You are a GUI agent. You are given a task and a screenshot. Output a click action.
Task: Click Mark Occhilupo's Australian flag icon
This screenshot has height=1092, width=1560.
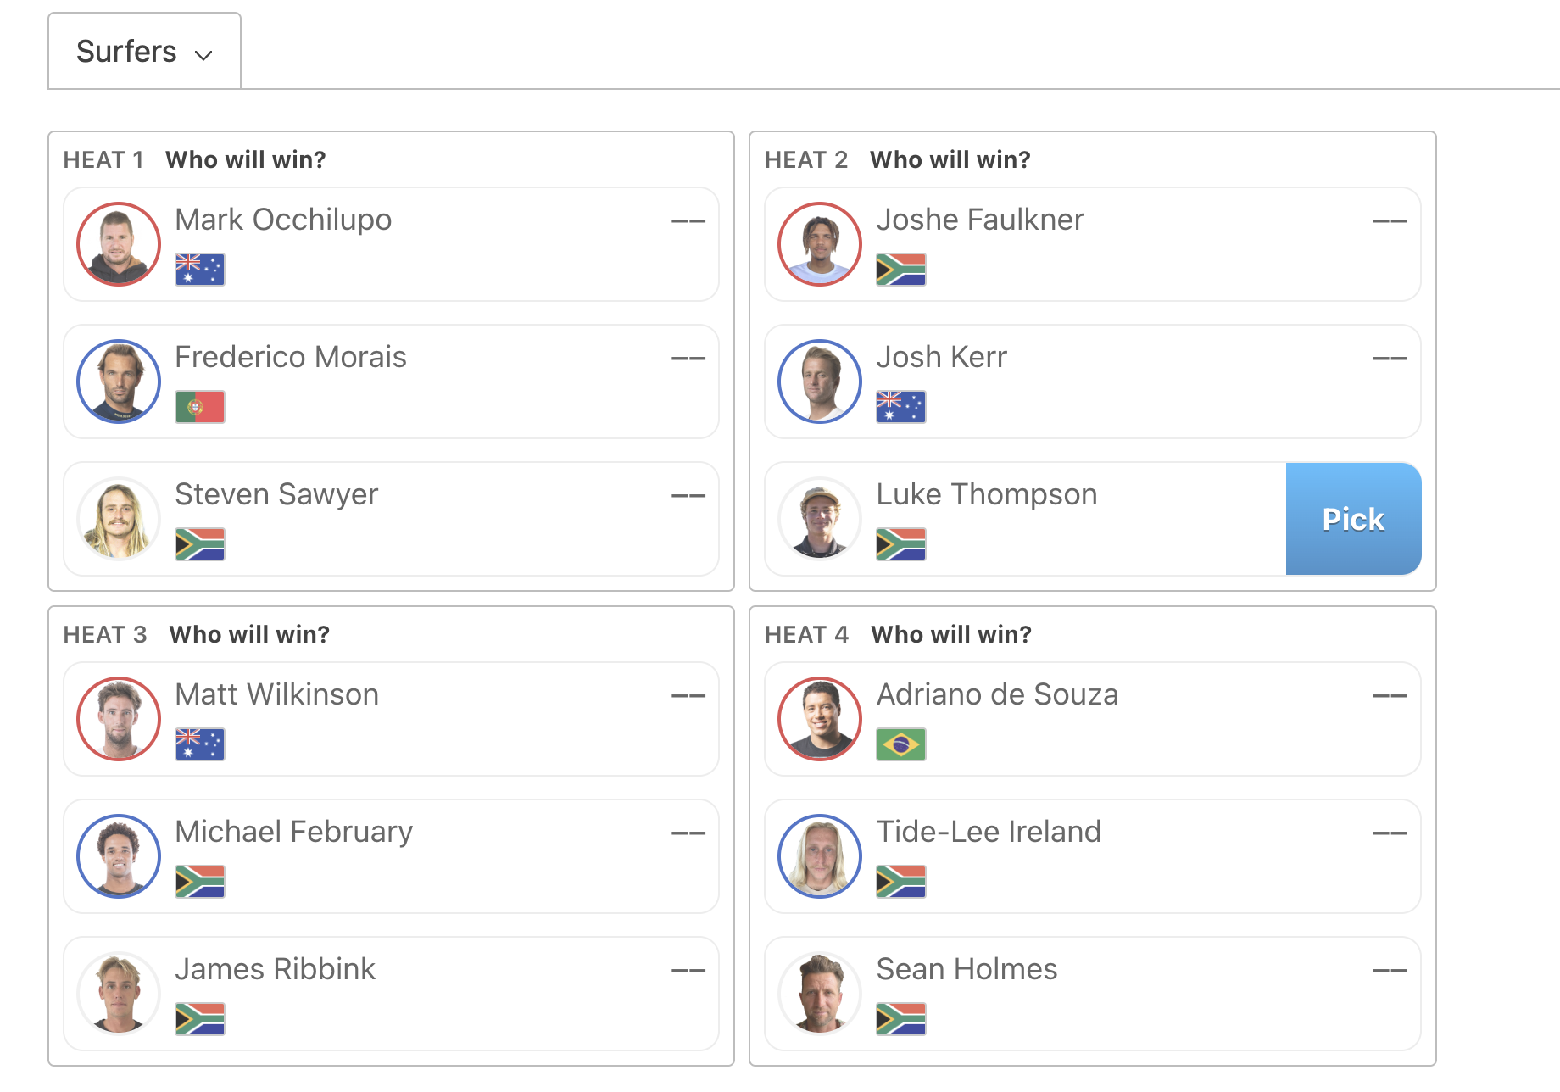(200, 270)
